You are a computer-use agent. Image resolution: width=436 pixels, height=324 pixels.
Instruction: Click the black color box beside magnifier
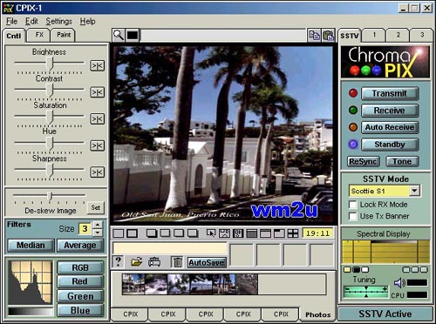[133, 35]
